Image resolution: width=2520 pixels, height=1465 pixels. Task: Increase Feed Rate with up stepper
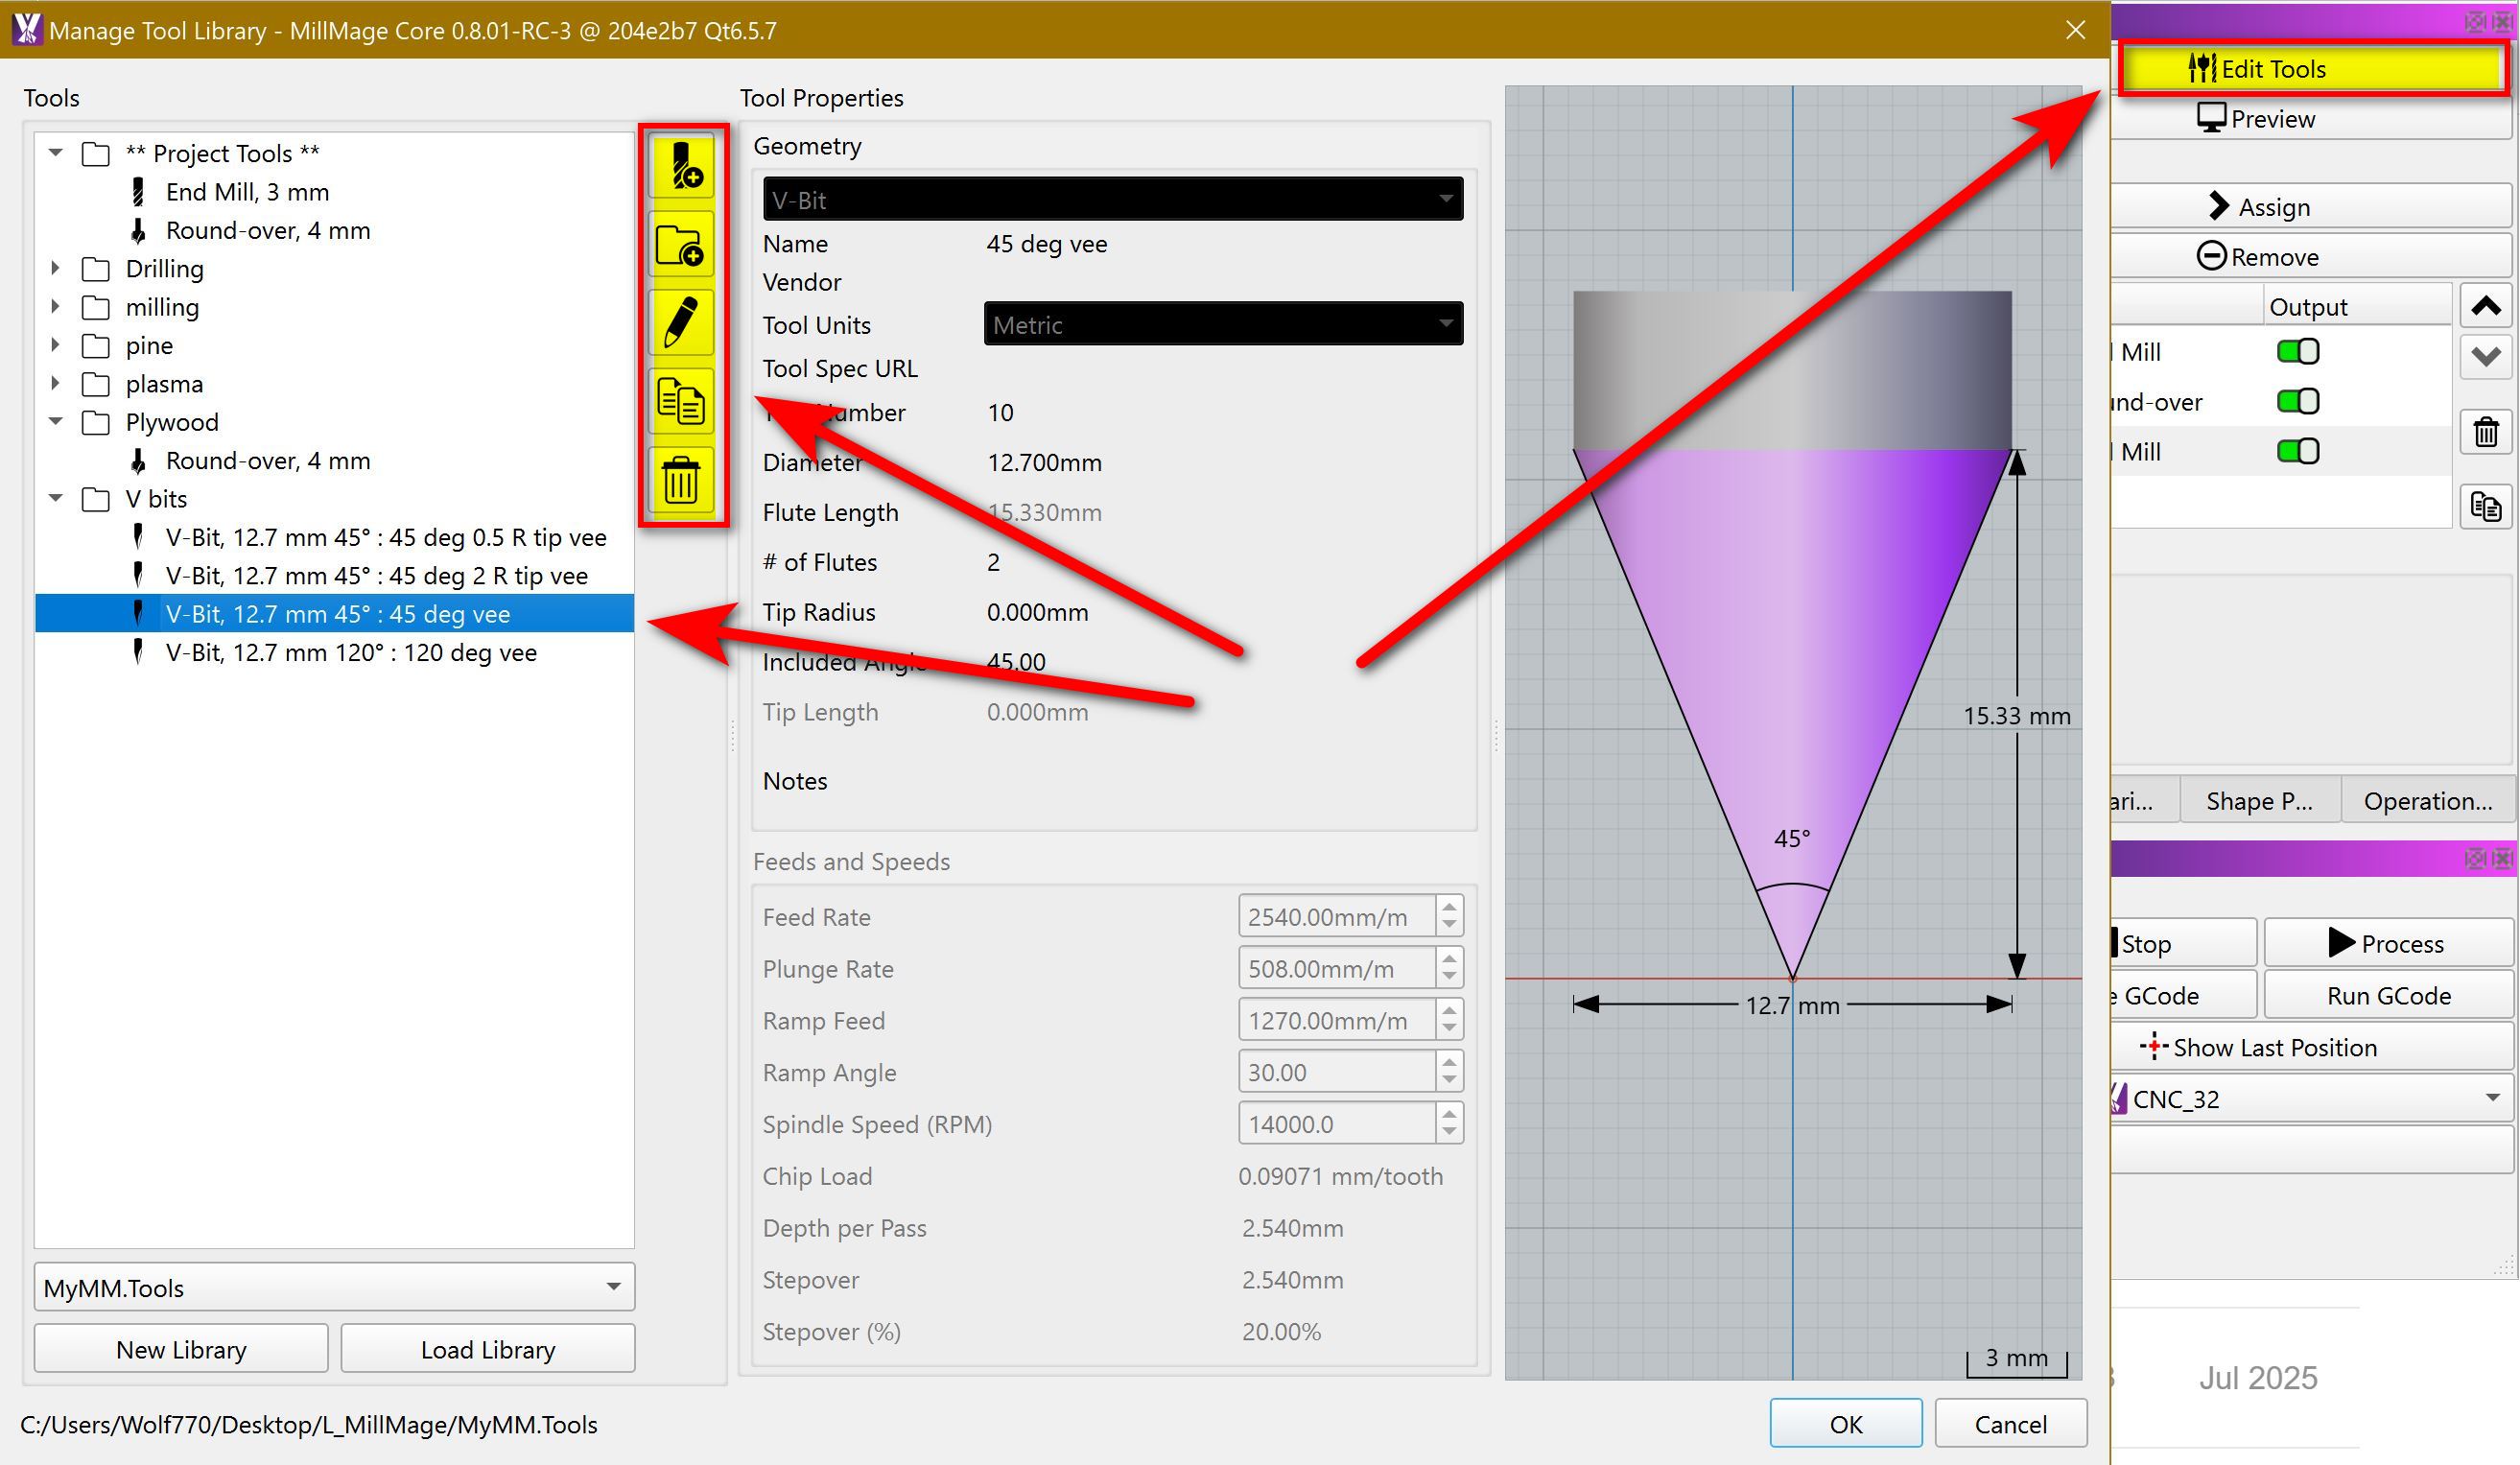pos(1449,906)
